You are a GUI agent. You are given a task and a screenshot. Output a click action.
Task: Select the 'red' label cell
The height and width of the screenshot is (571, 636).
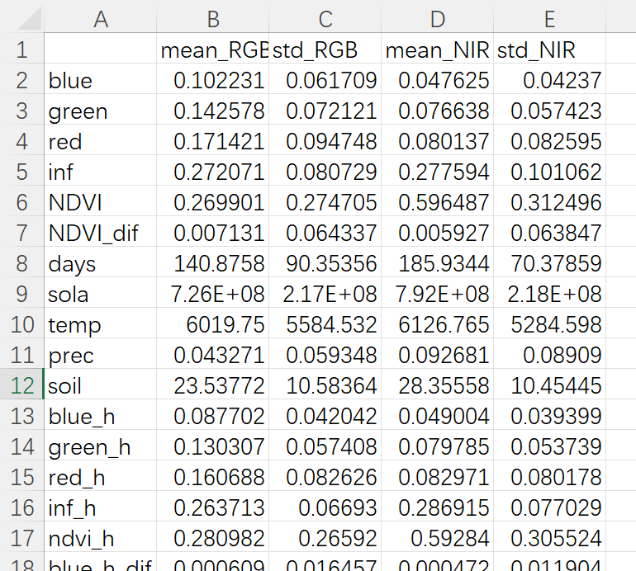(x=100, y=141)
